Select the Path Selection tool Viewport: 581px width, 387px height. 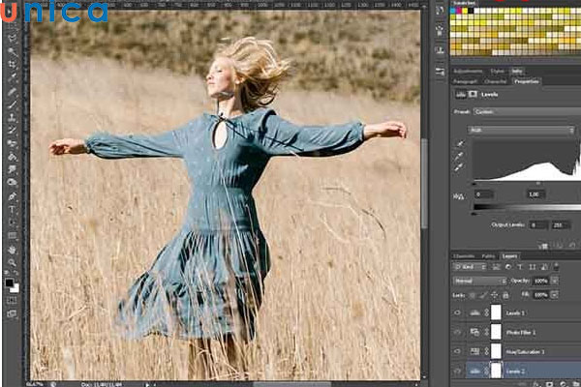pyautogui.click(x=13, y=223)
